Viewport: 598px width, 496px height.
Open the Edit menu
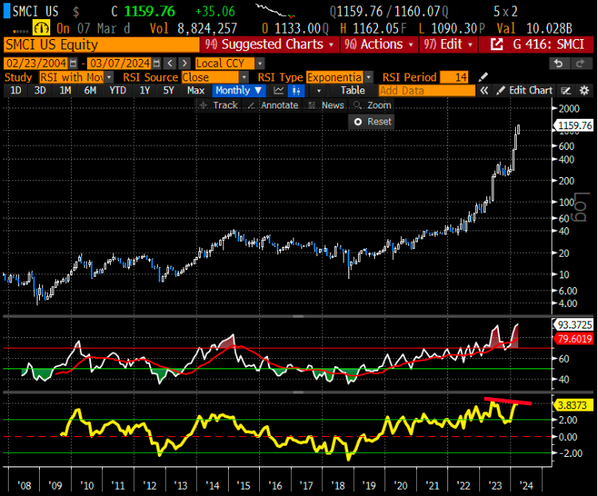click(x=448, y=45)
